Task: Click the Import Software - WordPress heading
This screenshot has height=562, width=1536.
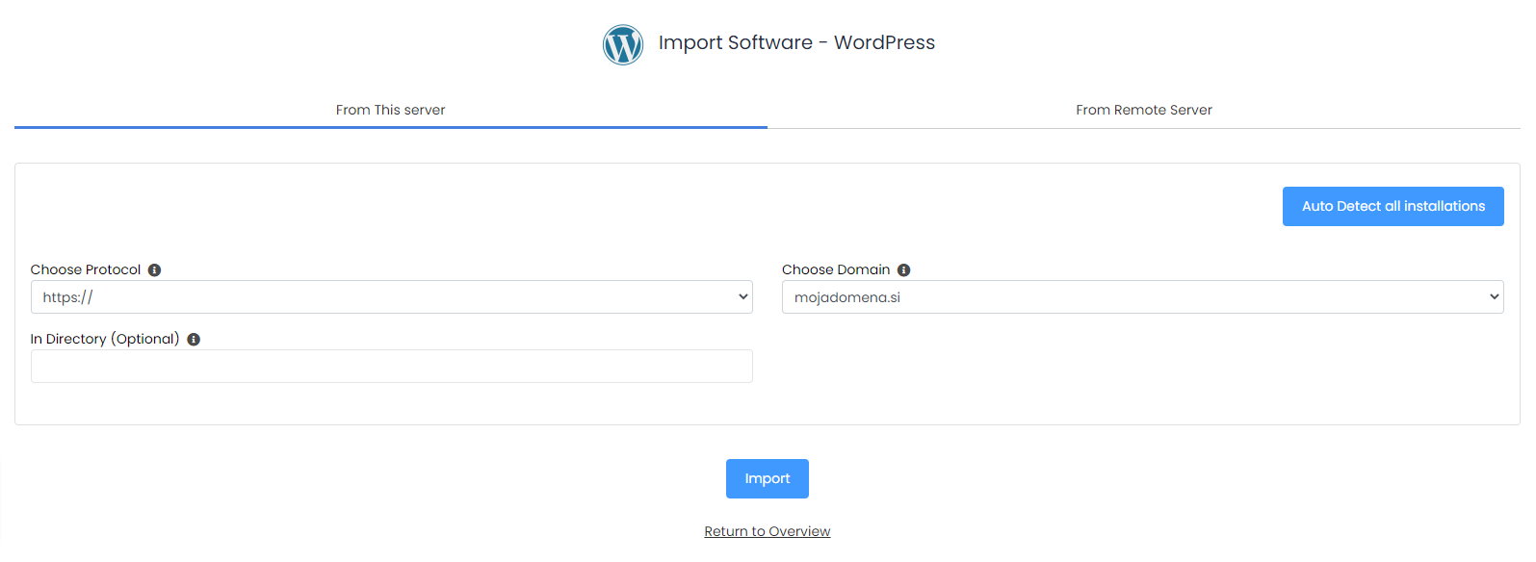Action: click(x=796, y=43)
